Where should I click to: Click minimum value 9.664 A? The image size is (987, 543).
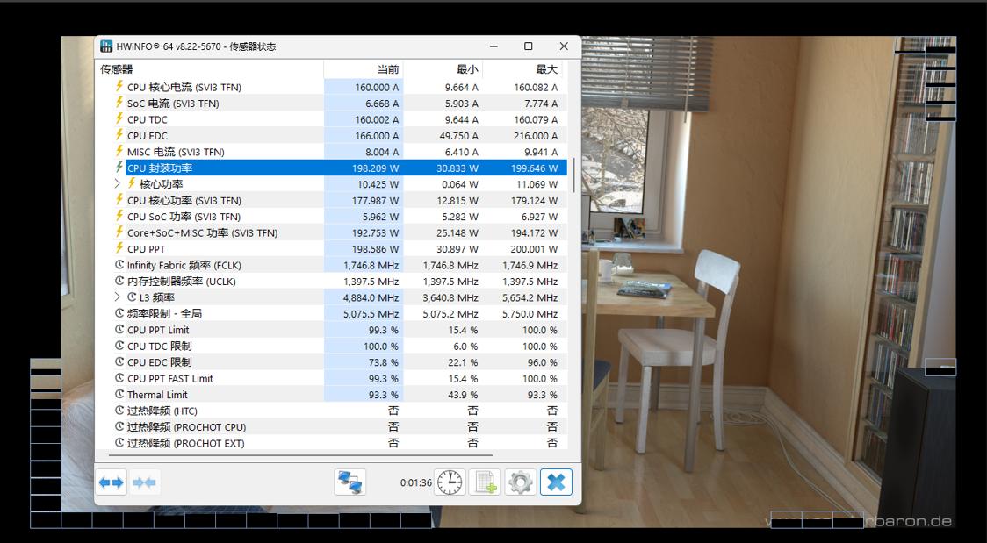(x=459, y=88)
